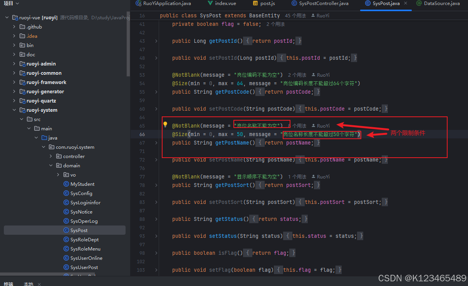Viewport: 468px width, 286px height.
Task: Click the author icon beside RuoYi on line 53
Action: (x=314, y=75)
